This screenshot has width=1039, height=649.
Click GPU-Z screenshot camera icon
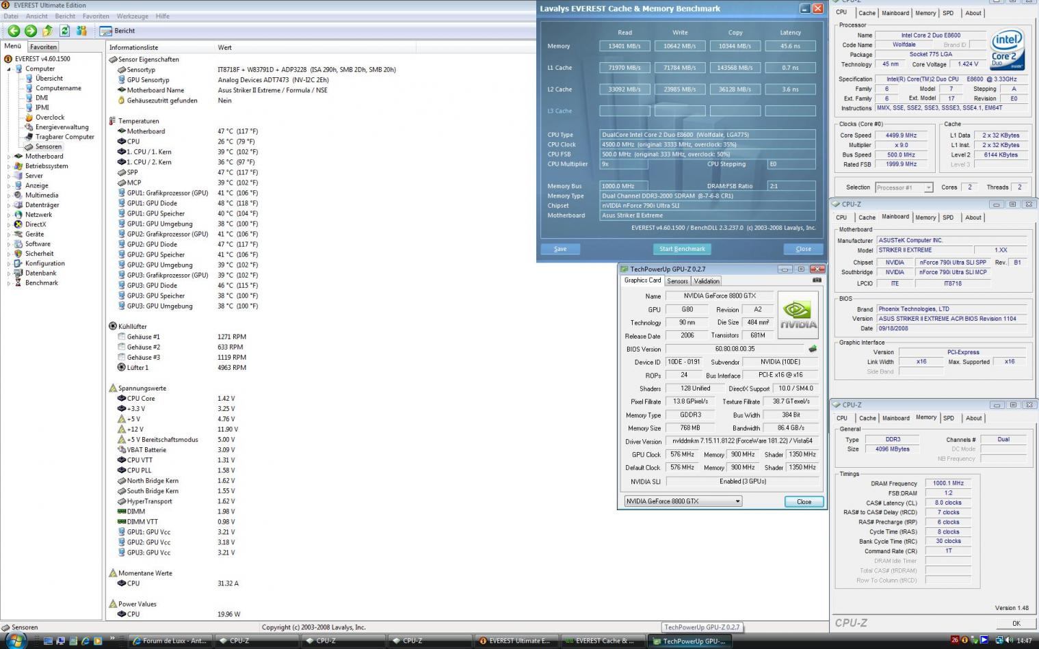(817, 280)
